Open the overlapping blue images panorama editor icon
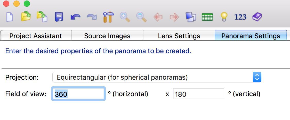 (x=191, y=17)
